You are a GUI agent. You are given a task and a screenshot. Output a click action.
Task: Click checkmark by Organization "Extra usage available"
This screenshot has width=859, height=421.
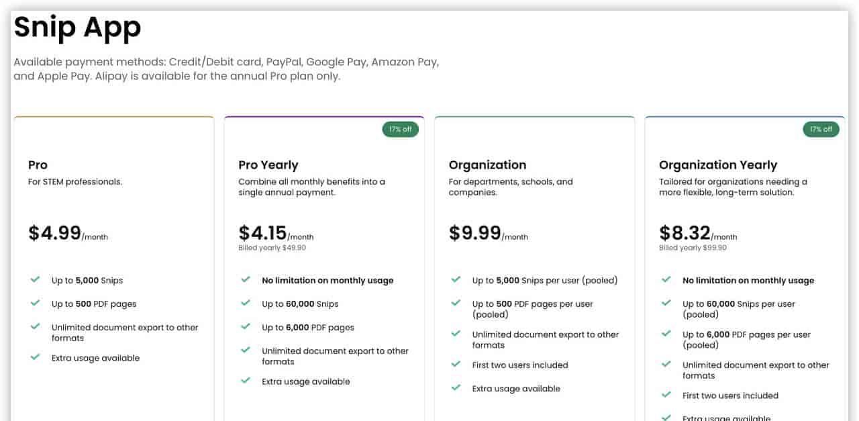[x=456, y=387]
